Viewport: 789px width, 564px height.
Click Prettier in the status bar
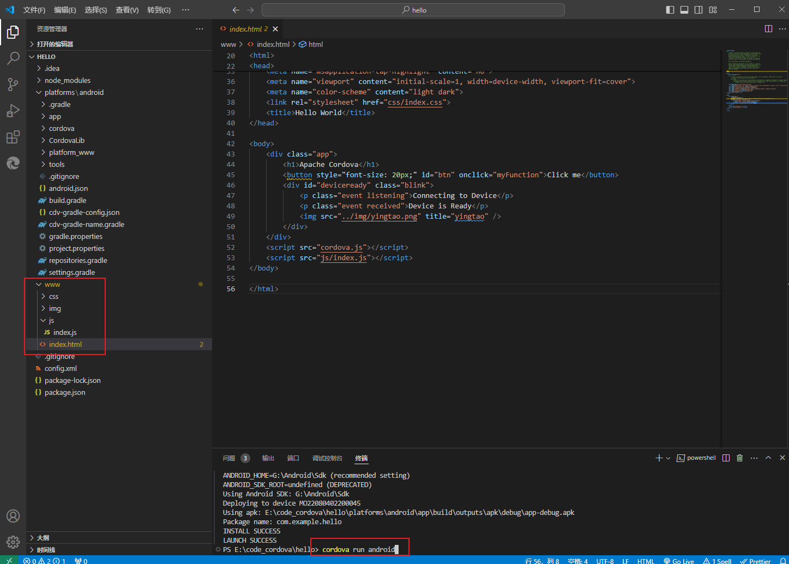pos(755,561)
